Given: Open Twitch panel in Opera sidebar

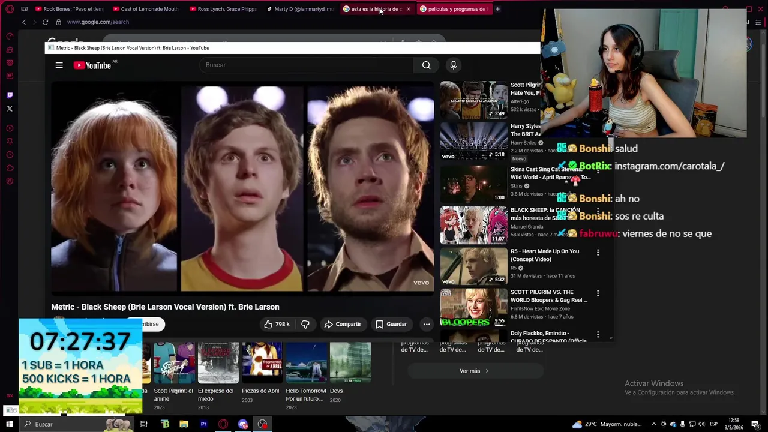Looking at the screenshot, I should tap(10, 95).
